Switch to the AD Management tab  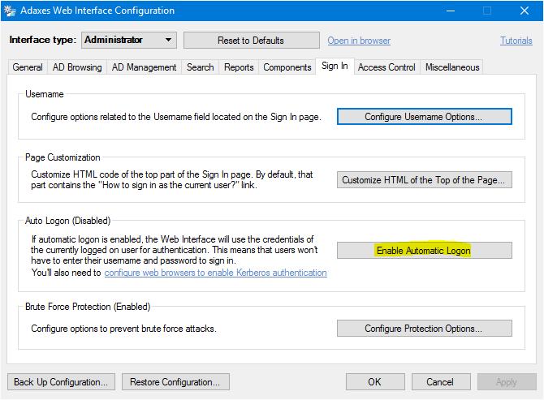click(x=144, y=67)
